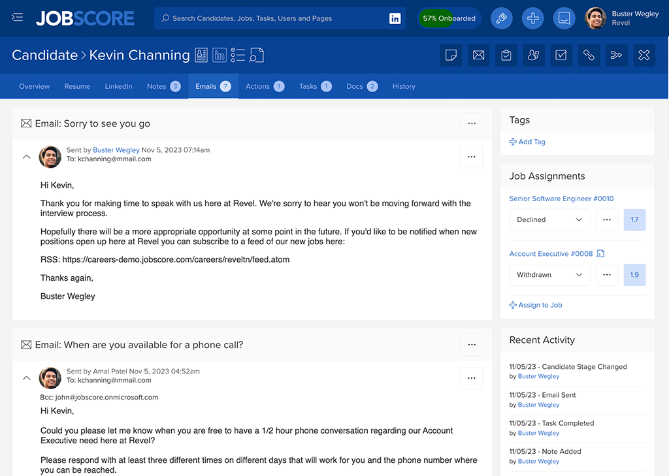Open the chat help icon in header
This screenshot has width=669, height=476.
coord(564,18)
